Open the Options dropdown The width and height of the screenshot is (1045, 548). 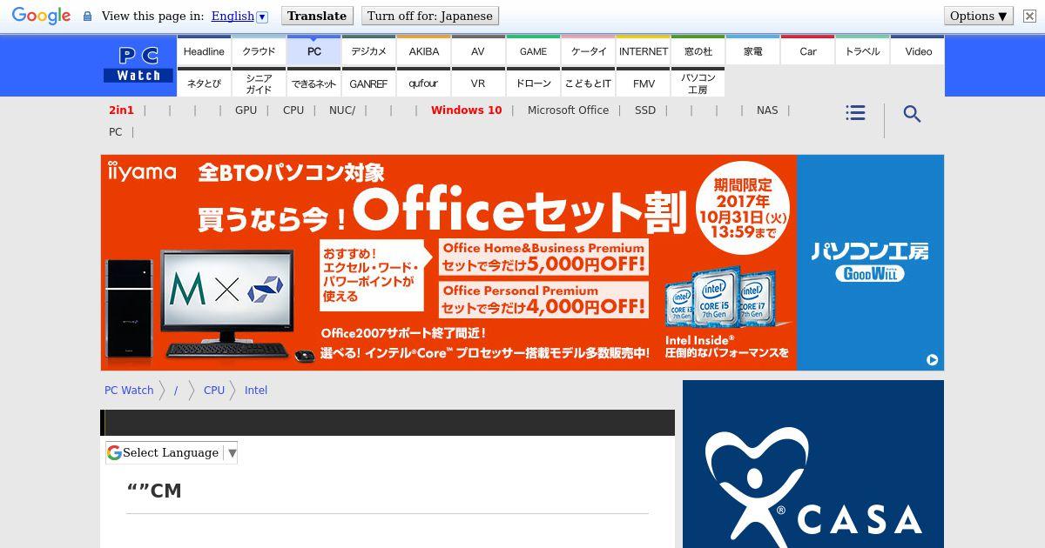click(979, 16)
